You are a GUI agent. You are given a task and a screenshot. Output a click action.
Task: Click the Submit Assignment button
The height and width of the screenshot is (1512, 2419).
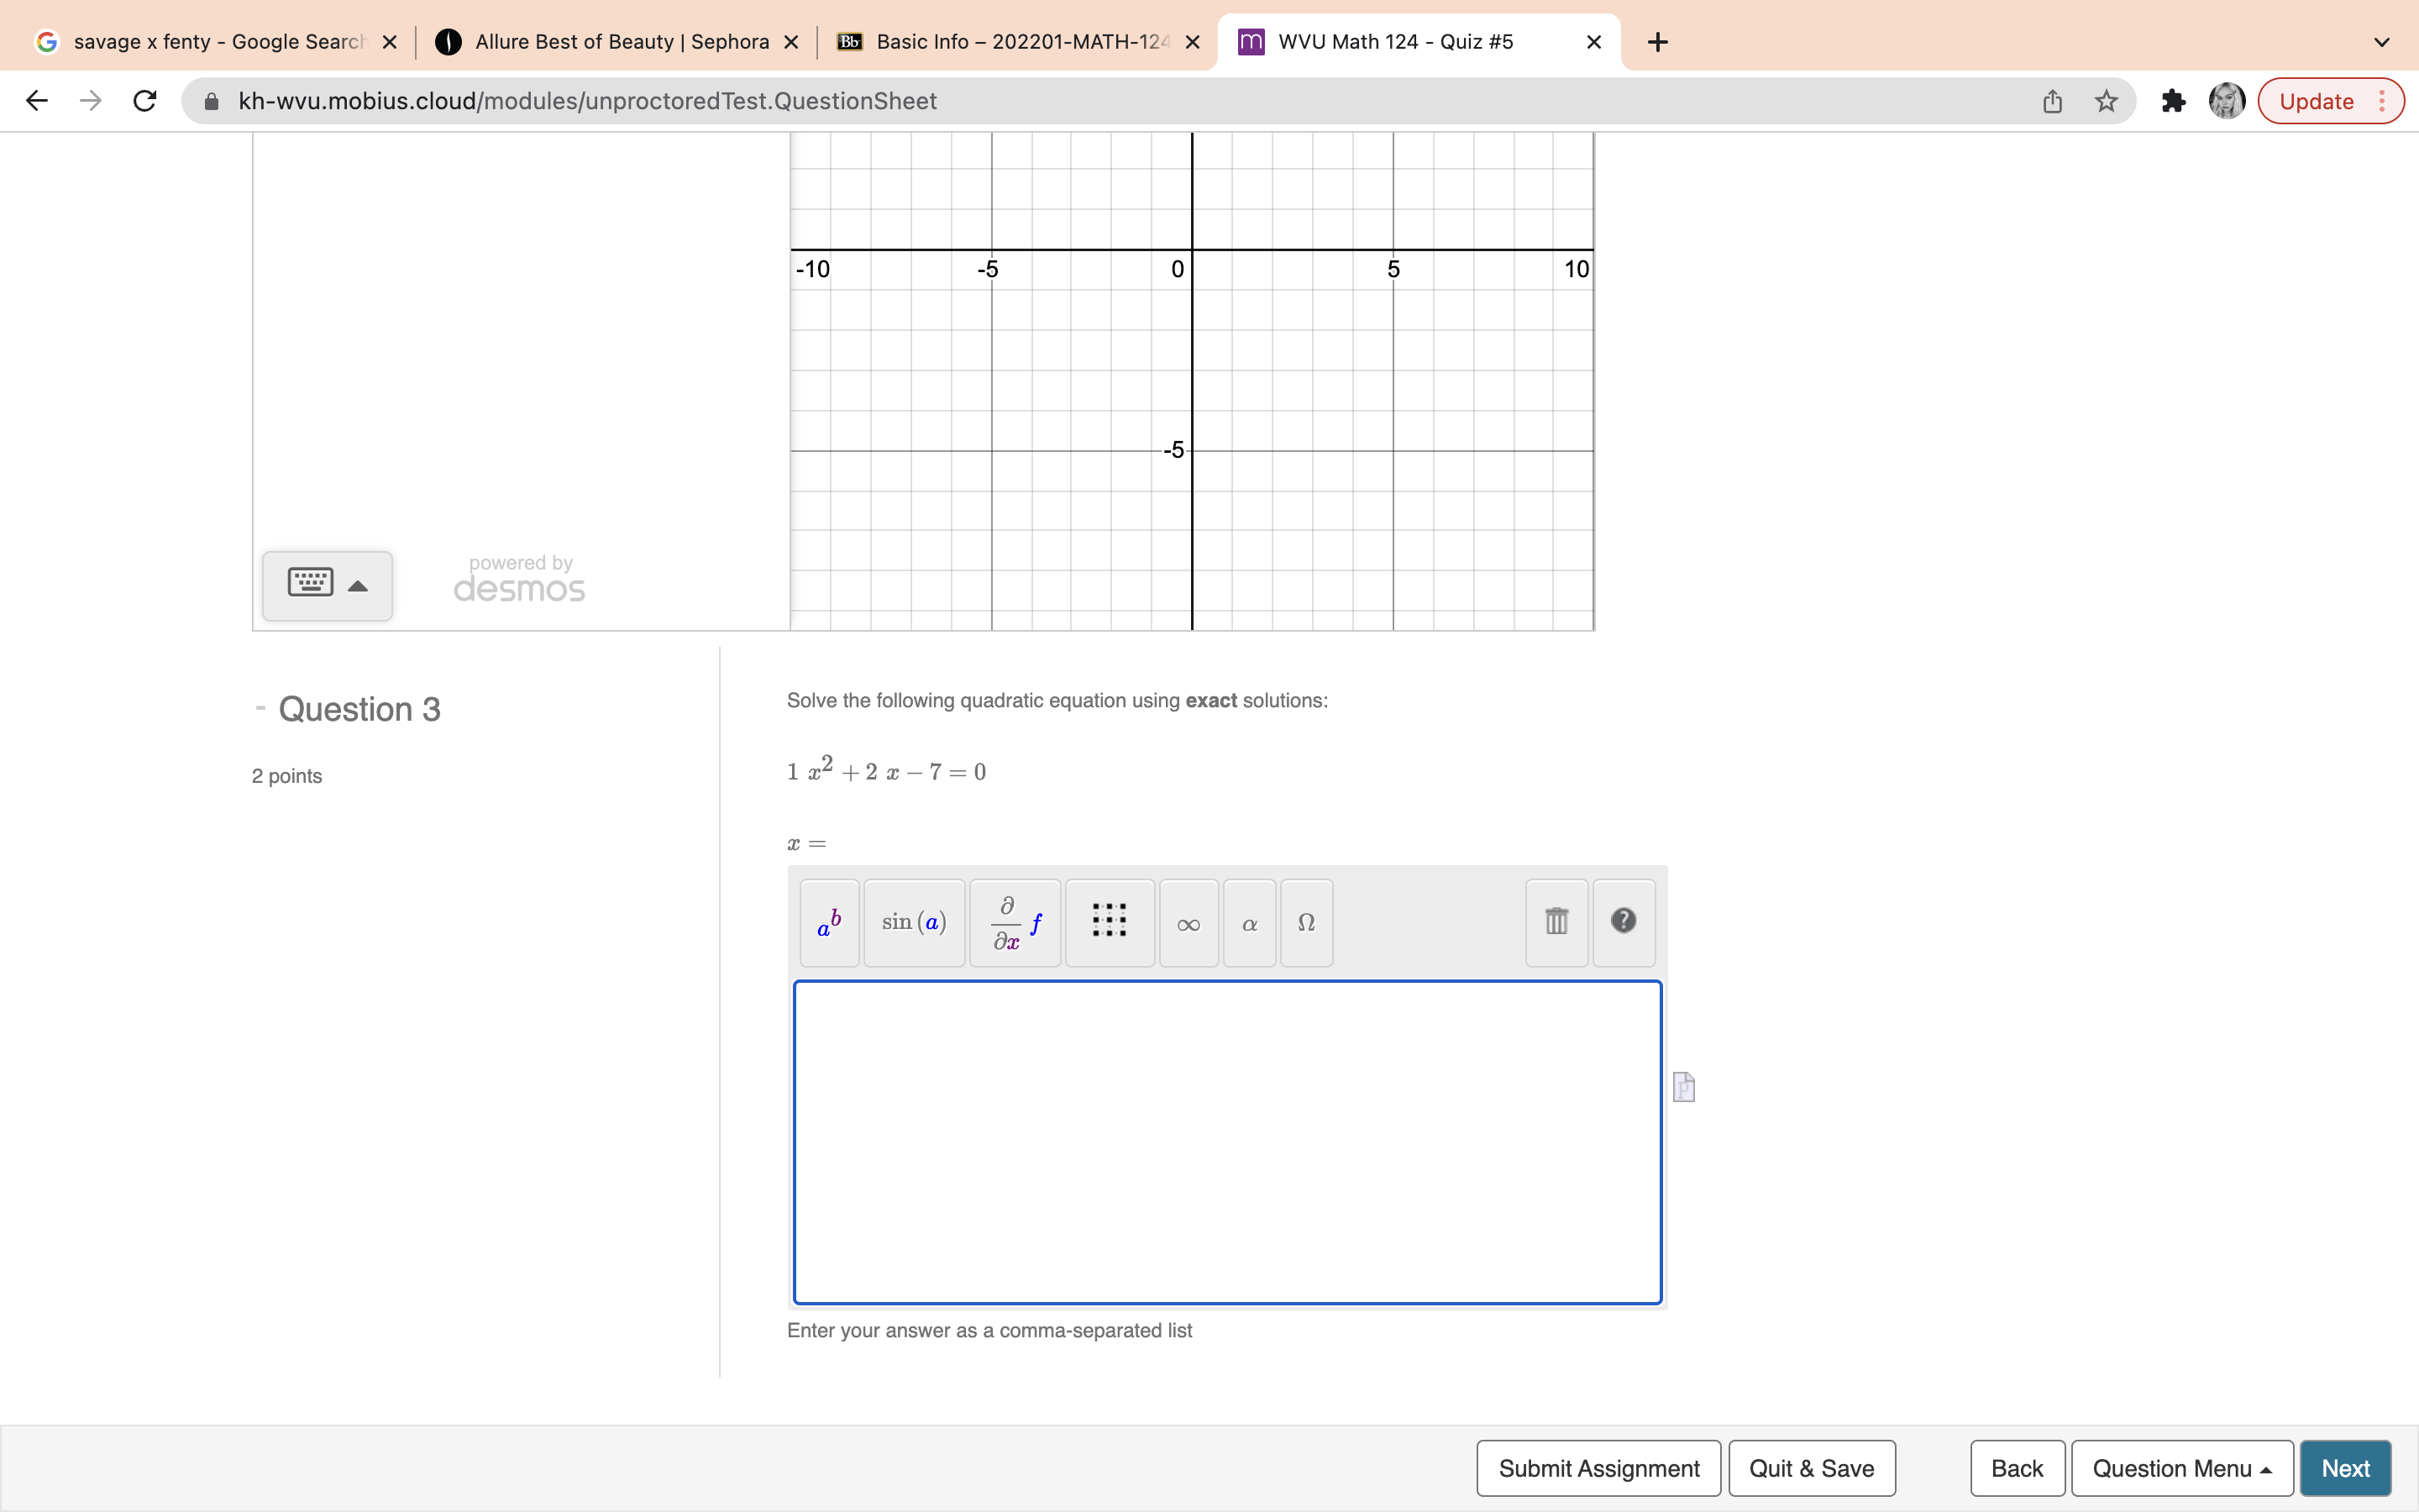pyautogui.click(x=1598, y=1467)
